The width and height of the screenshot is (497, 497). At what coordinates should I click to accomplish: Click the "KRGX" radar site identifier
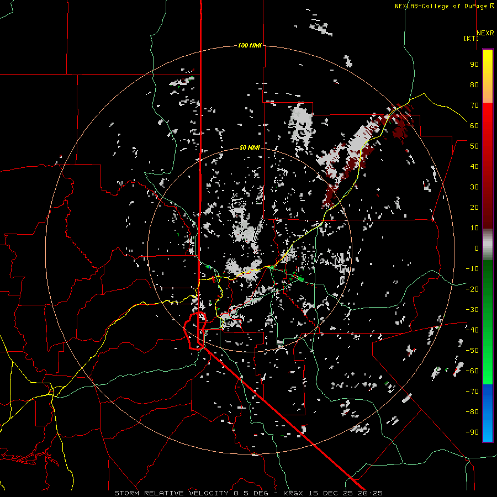pyautogui.click(x=293, y=493)
